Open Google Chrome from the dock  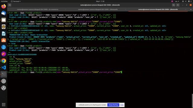4,61
